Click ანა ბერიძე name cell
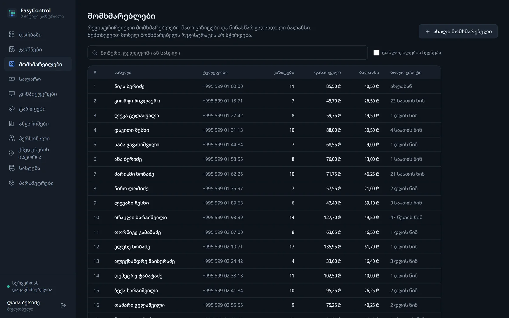509x318 pixels. 128,159
